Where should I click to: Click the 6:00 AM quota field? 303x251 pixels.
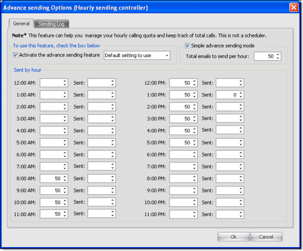54,155
